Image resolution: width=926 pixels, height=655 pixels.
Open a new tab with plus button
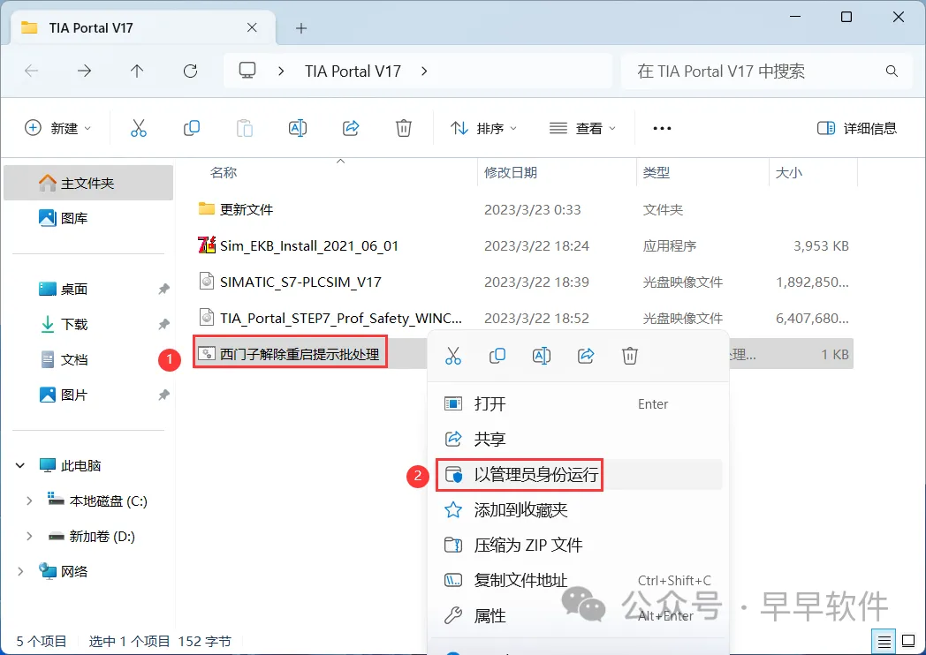301,28
